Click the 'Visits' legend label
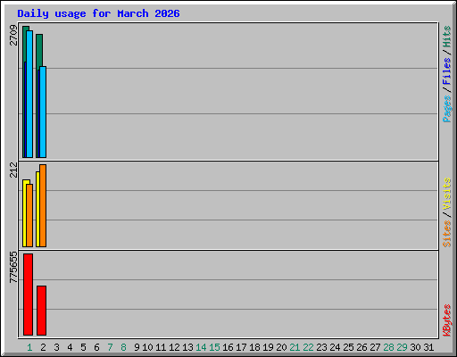The image size is (457, 357). click(447, 194)
